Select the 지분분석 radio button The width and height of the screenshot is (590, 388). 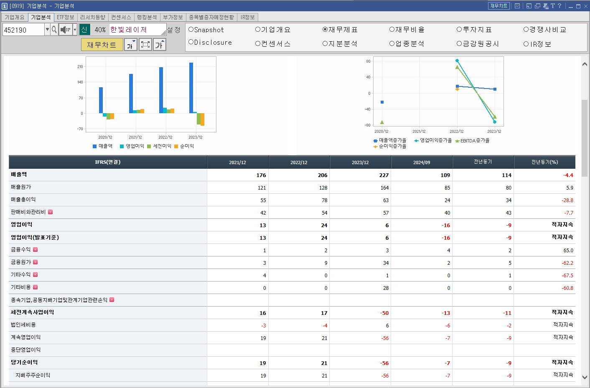pyautogui.click(x=325, y=43)
